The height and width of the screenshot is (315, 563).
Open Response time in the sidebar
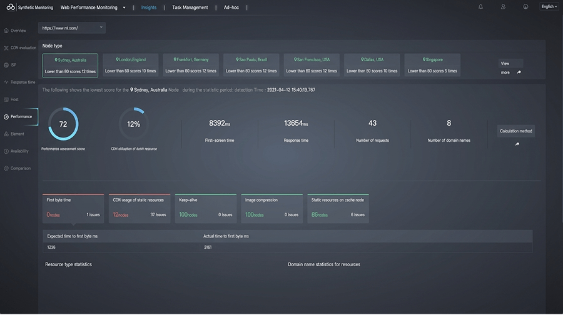pyautogui.click(x=23, y=82)
